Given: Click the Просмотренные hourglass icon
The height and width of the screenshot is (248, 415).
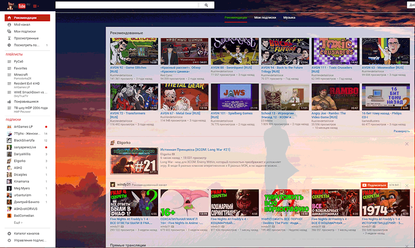Looking at the screenshot, I should pos(9,38).
